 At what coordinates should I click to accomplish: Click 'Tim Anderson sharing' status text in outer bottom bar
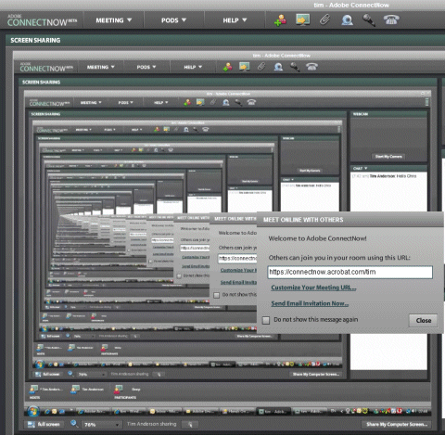151,424
